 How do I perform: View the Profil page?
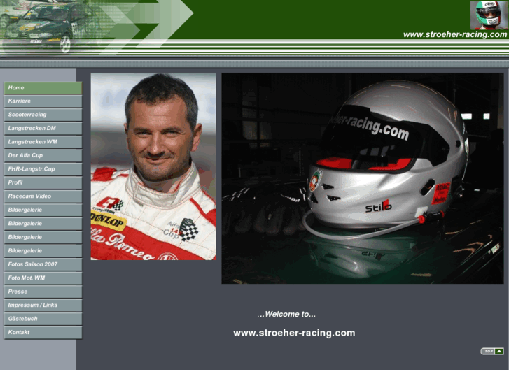click(x=43, y=183)
